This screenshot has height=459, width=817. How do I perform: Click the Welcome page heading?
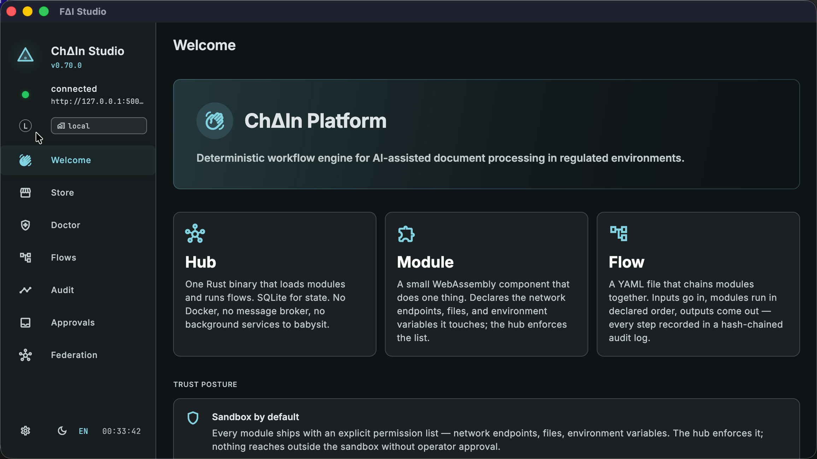click(x=205, y=45)
